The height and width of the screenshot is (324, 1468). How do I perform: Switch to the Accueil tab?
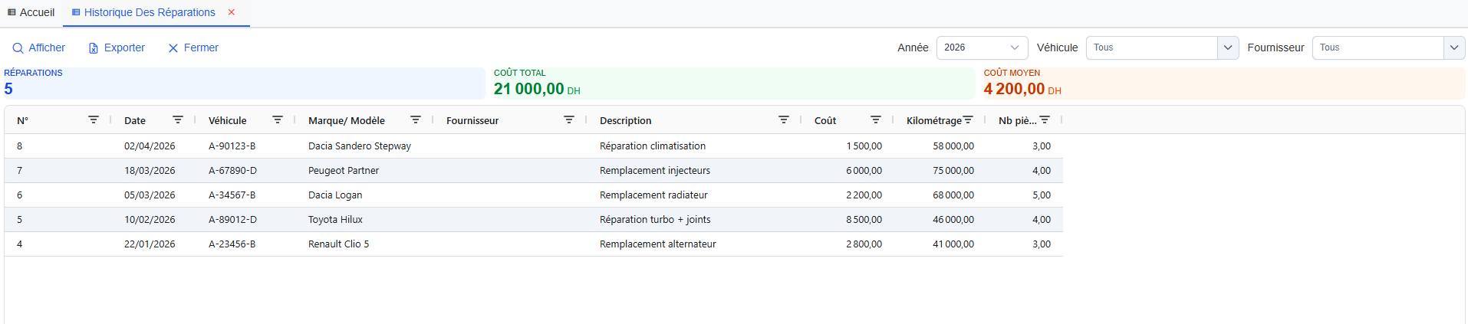31,12
